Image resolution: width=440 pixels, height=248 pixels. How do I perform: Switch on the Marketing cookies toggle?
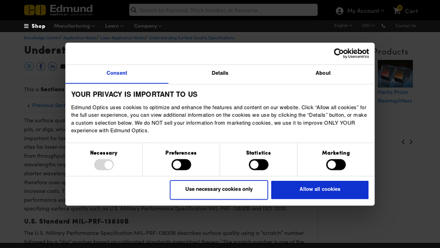click(x=335, y=165)
